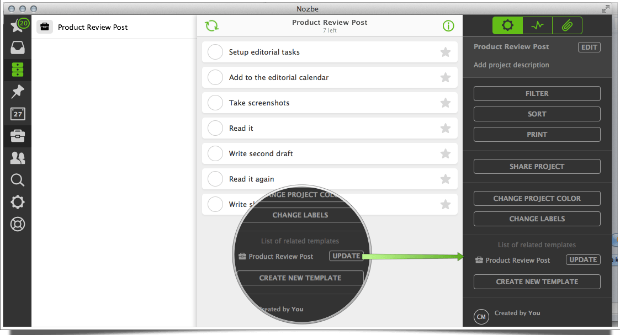620x335 pixels.
Task: Switch to the attachments paperclip tab
Action: tap(567, 25)
